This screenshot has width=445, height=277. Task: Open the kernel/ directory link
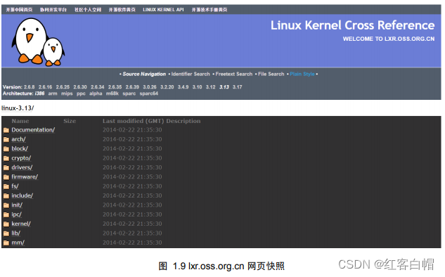point(21,224)
